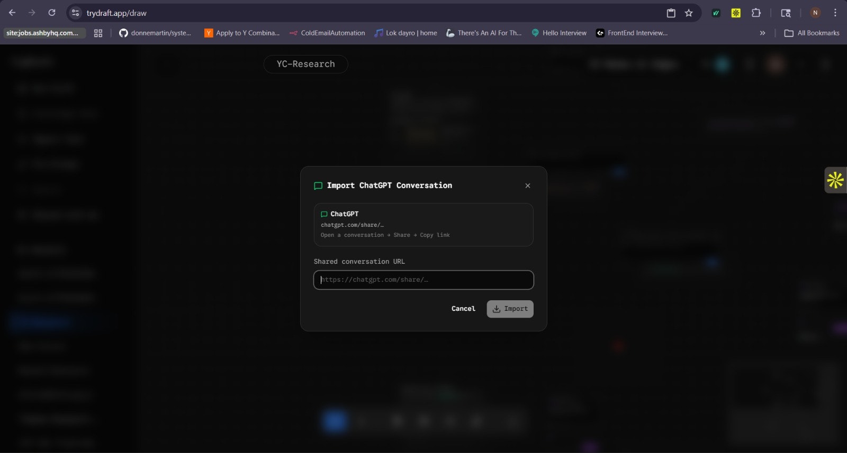
Task: Click the 'Shared conversation URL' label
Action: tap(359, 262)
